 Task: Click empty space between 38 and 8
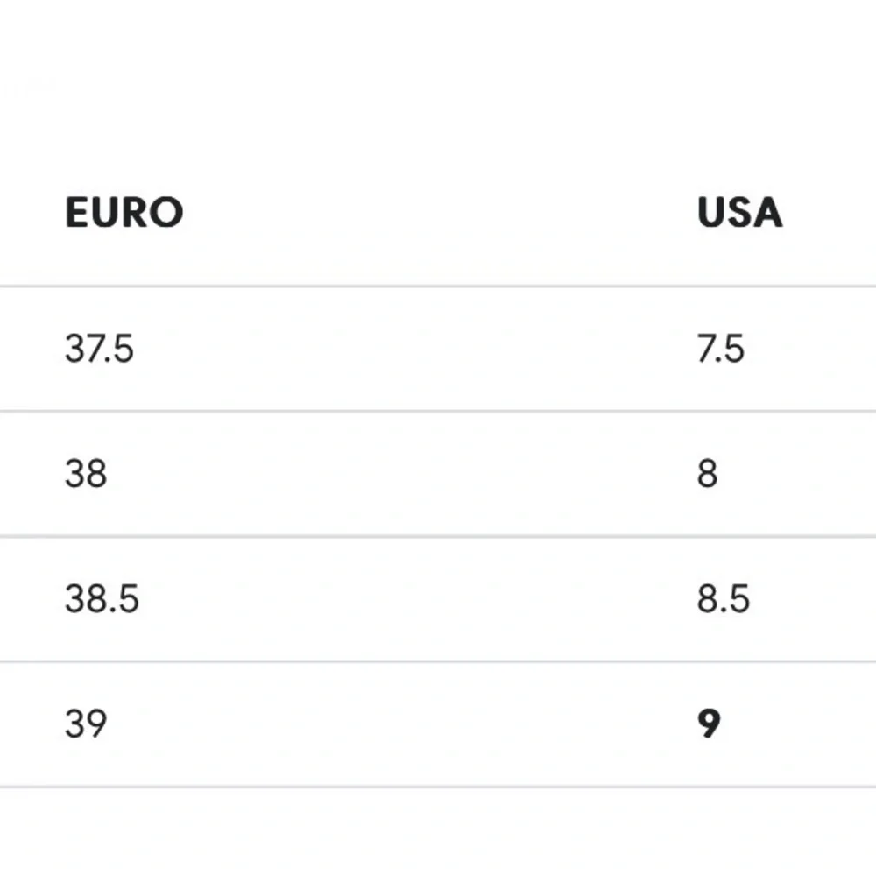pos(402,474)
